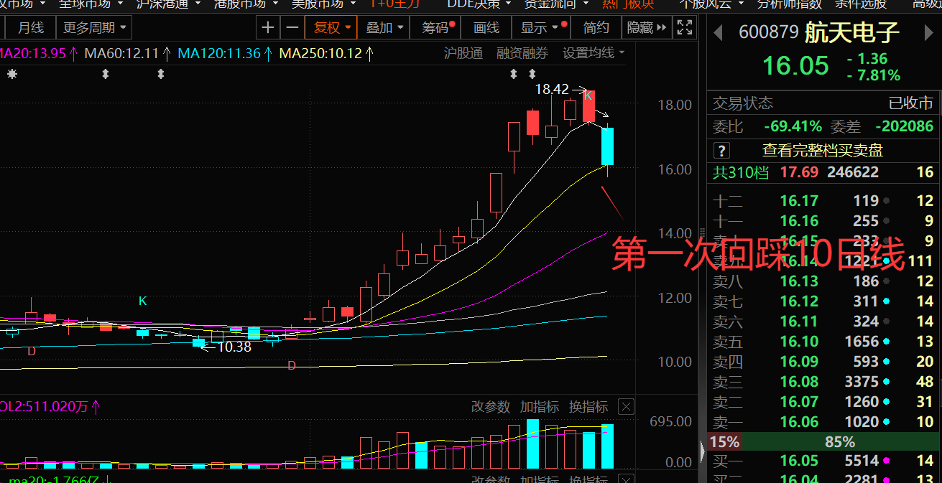The height and width of the screenshot is (483, 942).
Task: Click the snowflake event marker above the chart
Action: (11, 73)
